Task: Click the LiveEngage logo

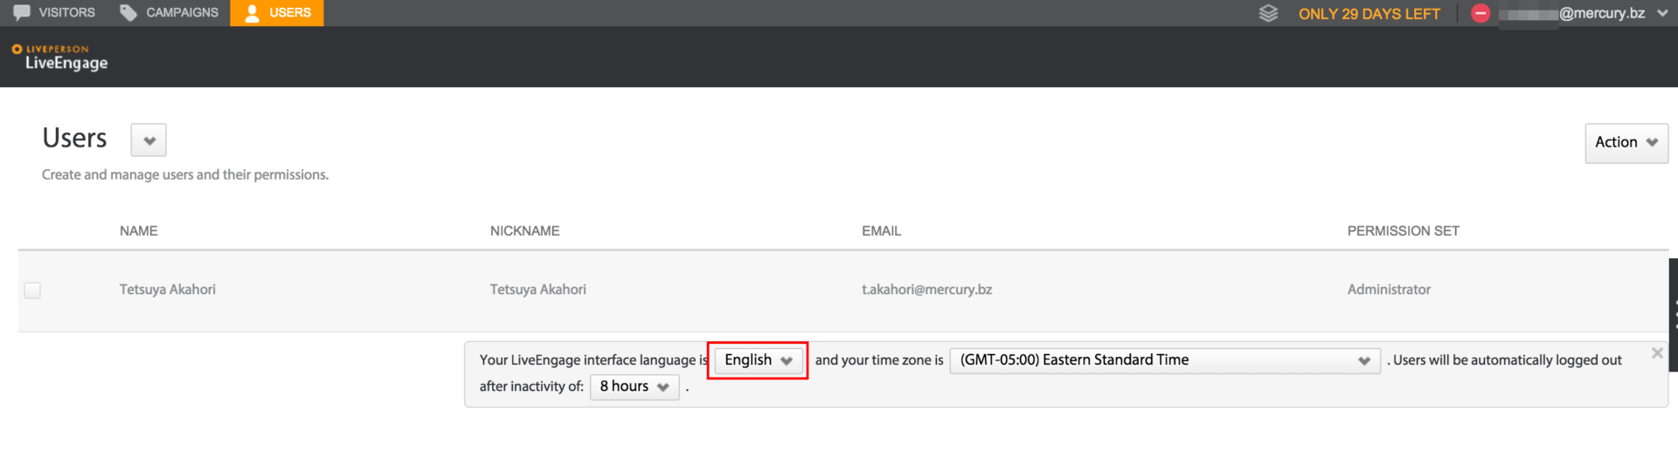Action: coord(59,57)
